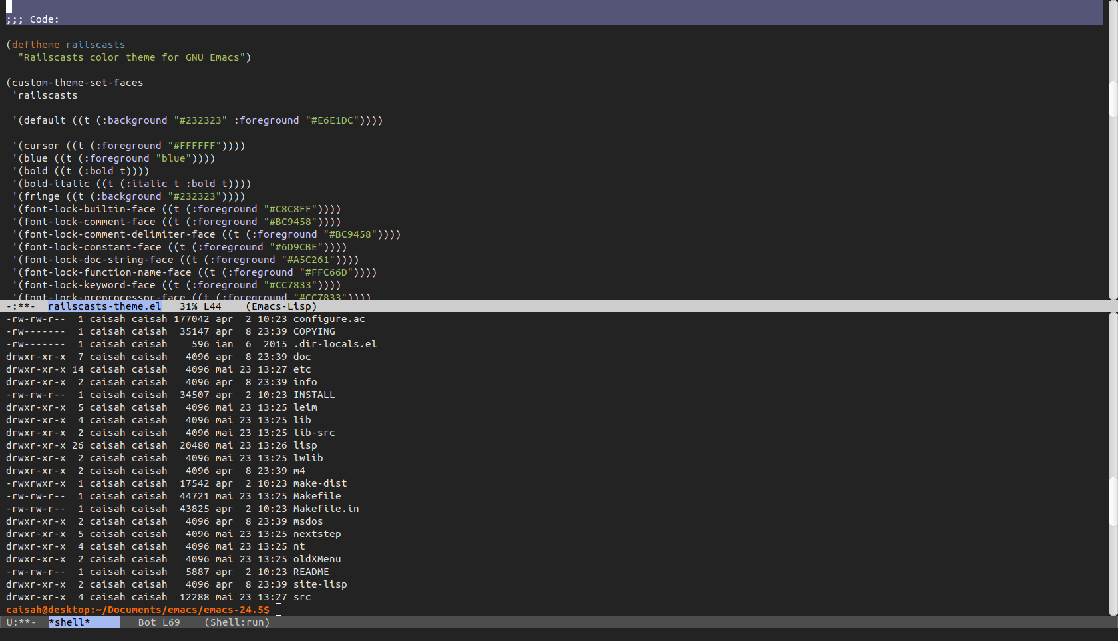Click '.dir-locals.el' file name
This screenshot has height=641, width=1118.
[335, 344]
